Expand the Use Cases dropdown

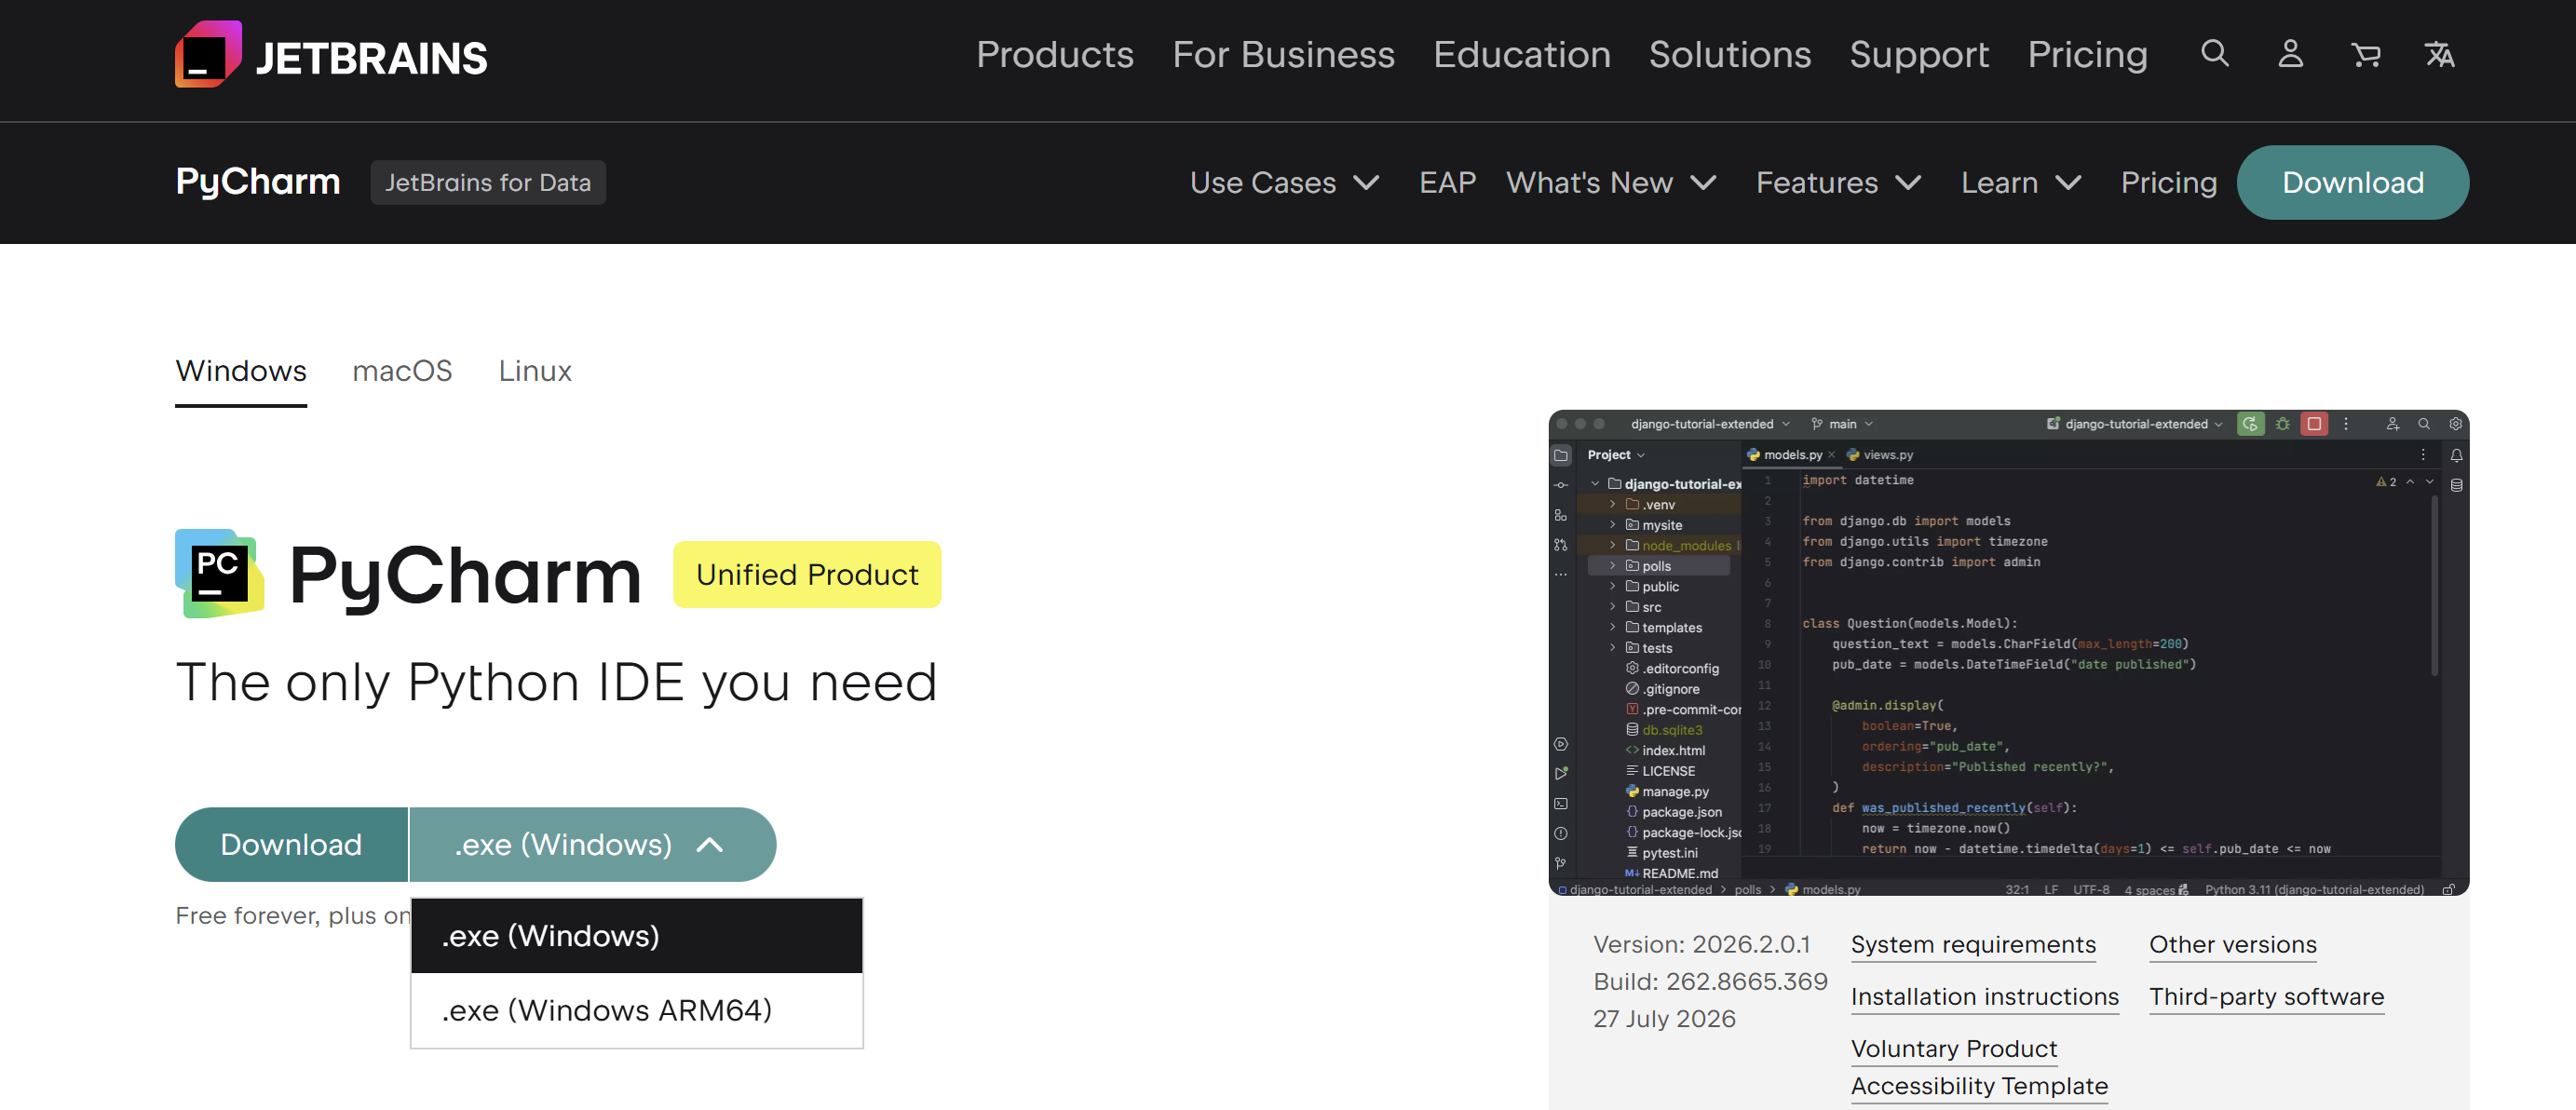(1285, 182)
